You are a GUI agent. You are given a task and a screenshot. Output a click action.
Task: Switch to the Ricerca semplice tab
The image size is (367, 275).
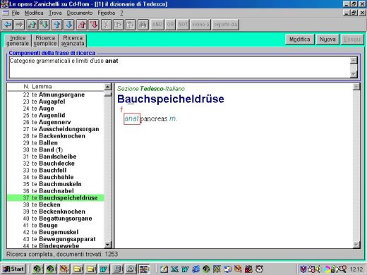tap(45, 41)
